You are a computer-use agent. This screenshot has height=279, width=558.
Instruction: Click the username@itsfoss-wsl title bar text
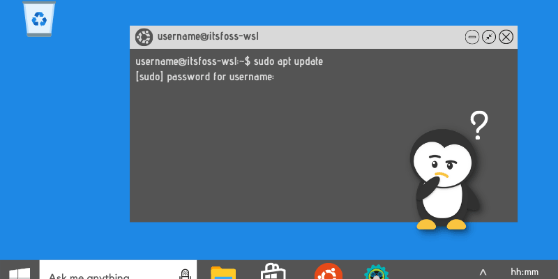(208, 37)
